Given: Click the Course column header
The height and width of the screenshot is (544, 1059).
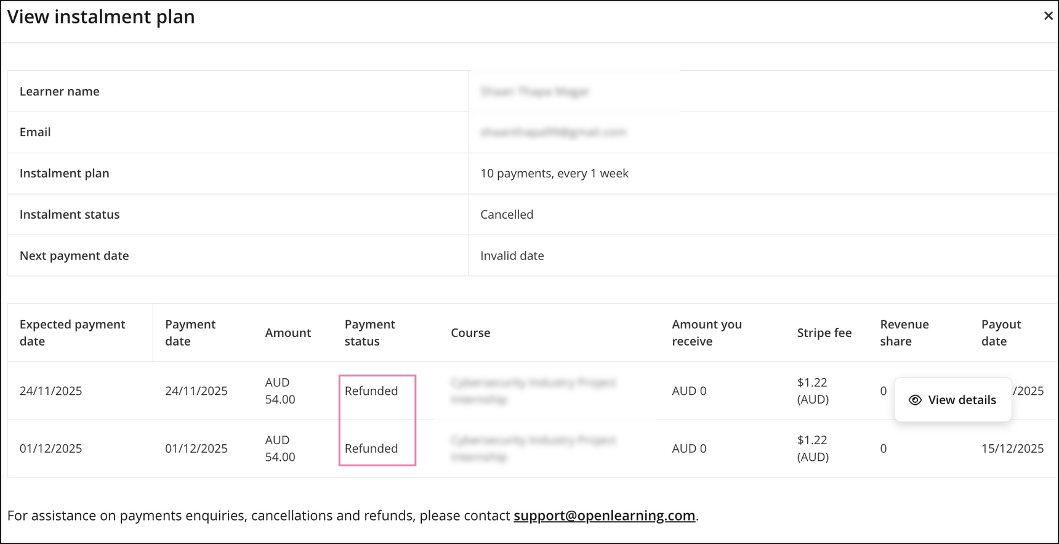Looking at the screenshot, I should pos(470,333).
